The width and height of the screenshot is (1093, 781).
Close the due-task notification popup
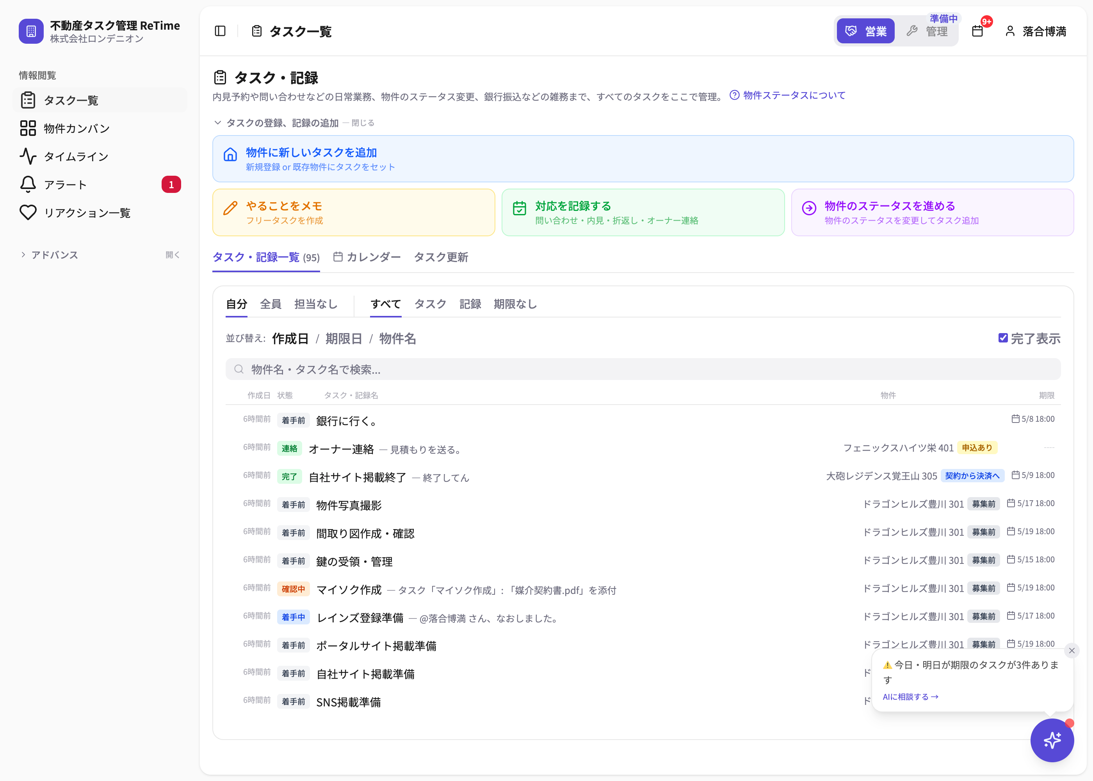pyautogui.click(x=1072, y=651)
